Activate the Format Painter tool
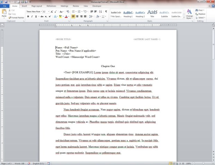215x165 pixels. [16, 18]
